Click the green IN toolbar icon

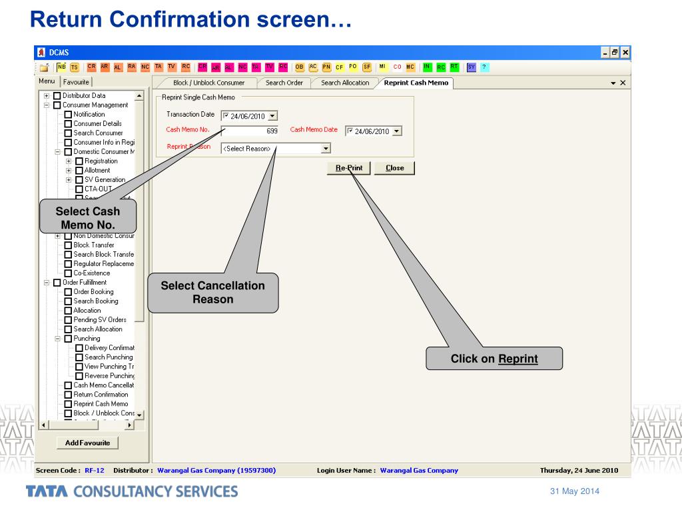[427, 67]
